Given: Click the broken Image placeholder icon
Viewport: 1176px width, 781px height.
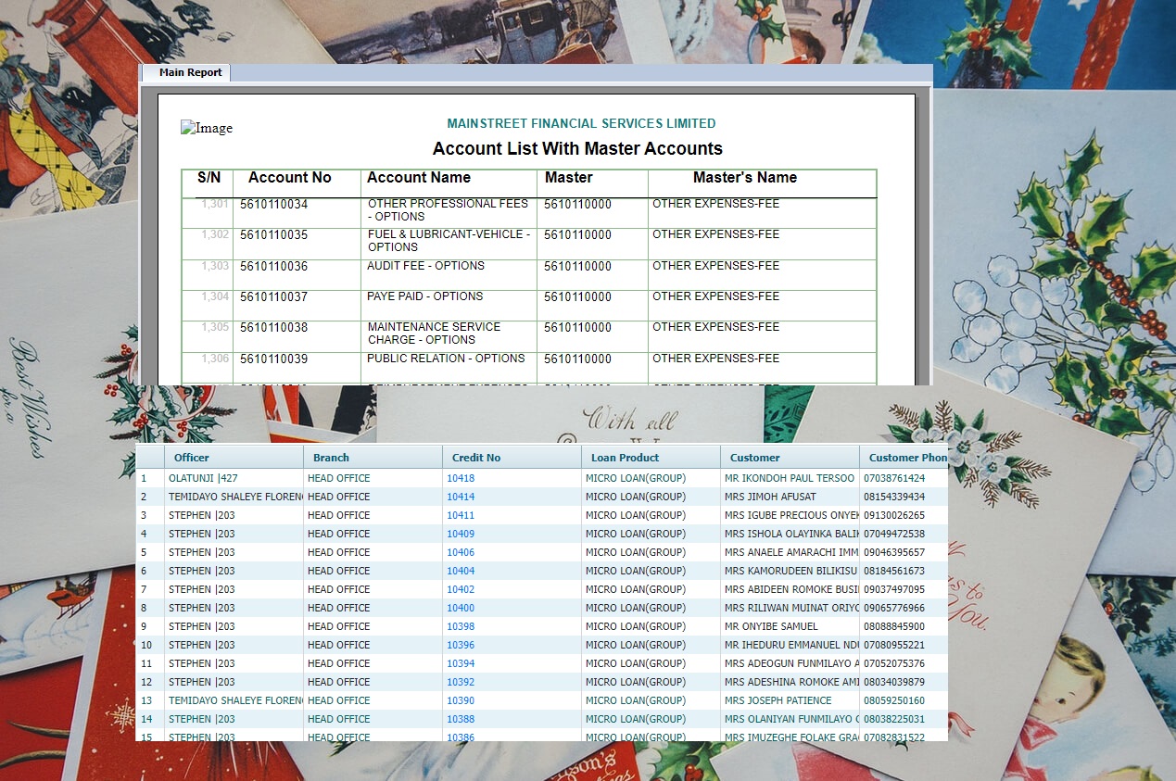Looking at the screenshot, I should click(x=206, y=128).
